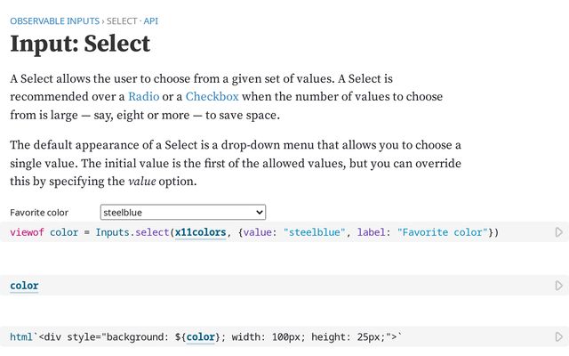
Task: Open the Radio input link
Action: pos(144,96)
